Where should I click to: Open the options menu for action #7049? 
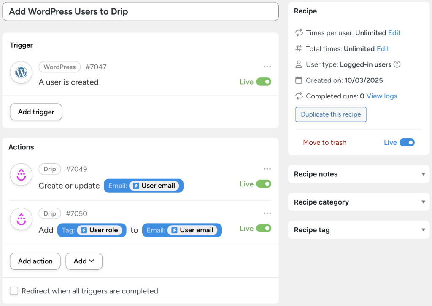point(267,168)
